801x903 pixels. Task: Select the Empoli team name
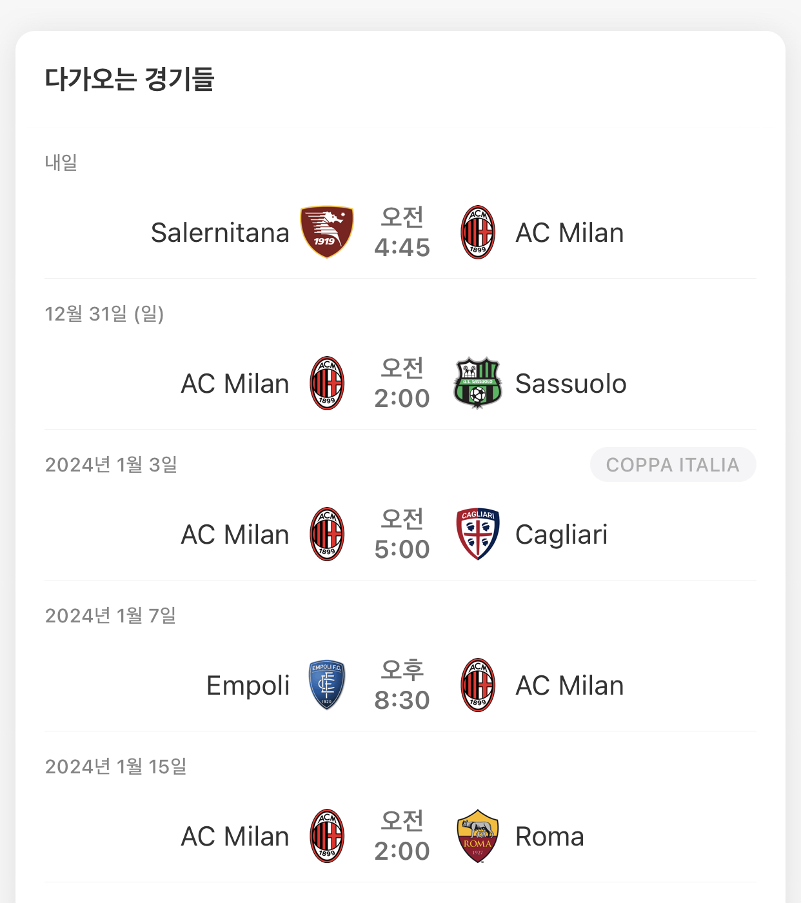point(248,686)
